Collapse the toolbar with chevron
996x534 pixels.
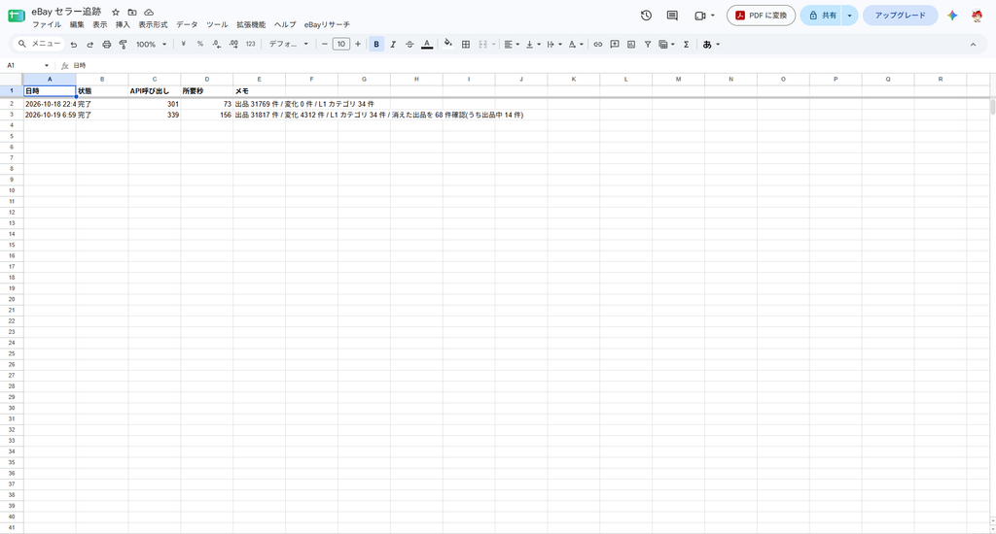pyautogui.click(x=973, y=45)
